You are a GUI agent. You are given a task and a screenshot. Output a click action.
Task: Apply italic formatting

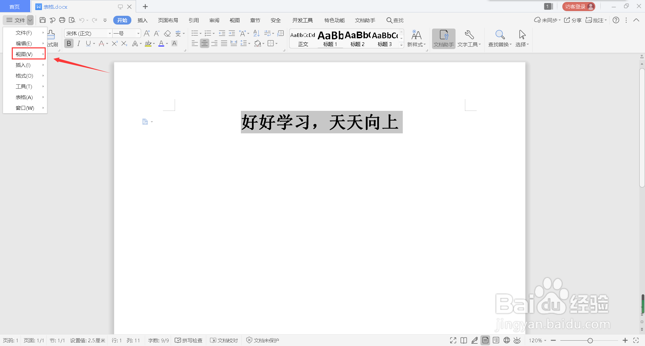[x=78, y=43]
